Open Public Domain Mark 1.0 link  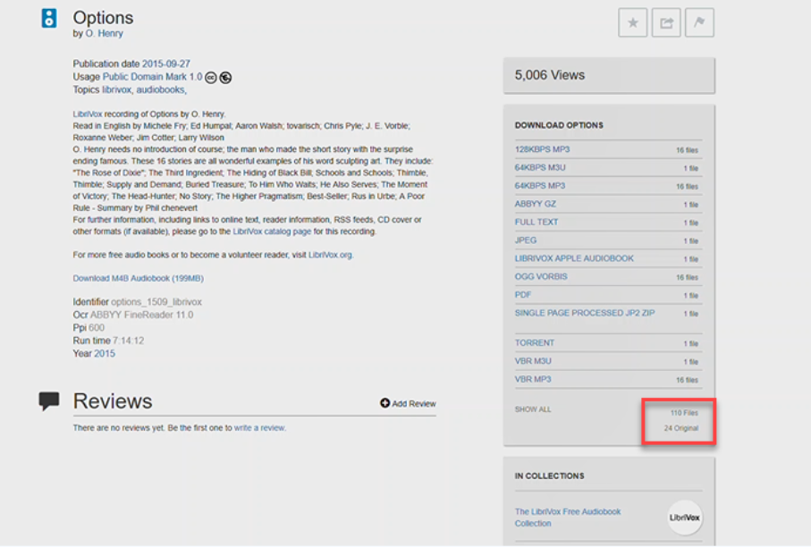153,77
